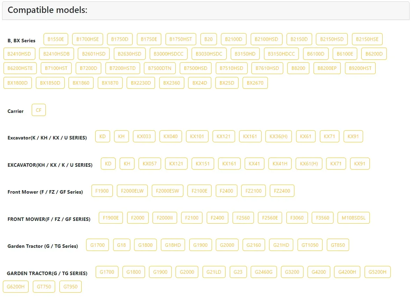The image size is (412, 302).
Task: Click the G2160 model tag
Action: [x=253, y=245]
